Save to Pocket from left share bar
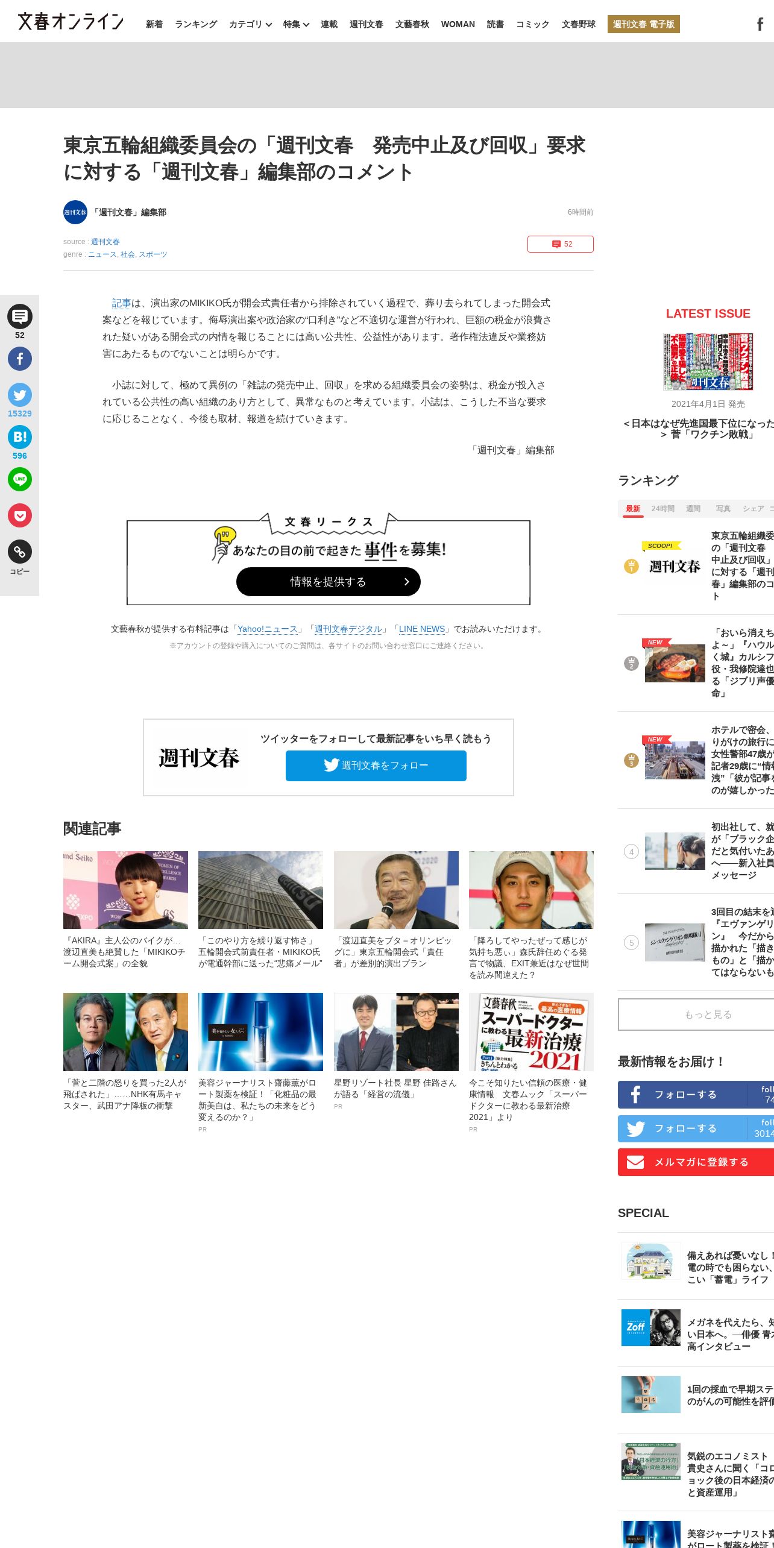 tap(20, 515)
